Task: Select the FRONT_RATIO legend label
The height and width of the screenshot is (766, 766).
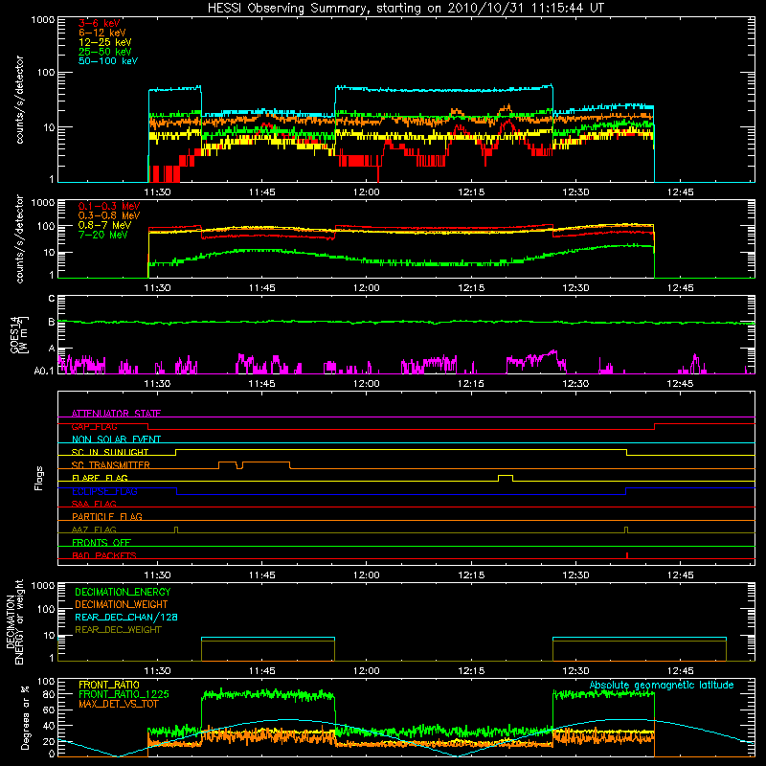Action: [109, 685]
